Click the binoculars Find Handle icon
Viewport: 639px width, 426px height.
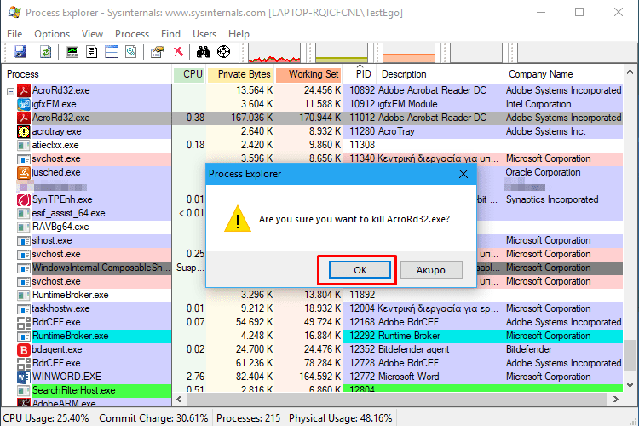(204, 52)
